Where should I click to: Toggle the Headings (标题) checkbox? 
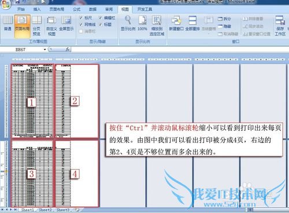point(101,24)
